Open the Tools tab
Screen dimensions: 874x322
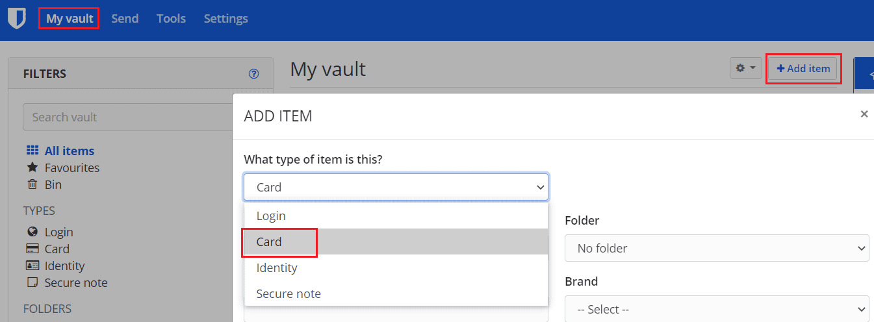tap(172, 18)
